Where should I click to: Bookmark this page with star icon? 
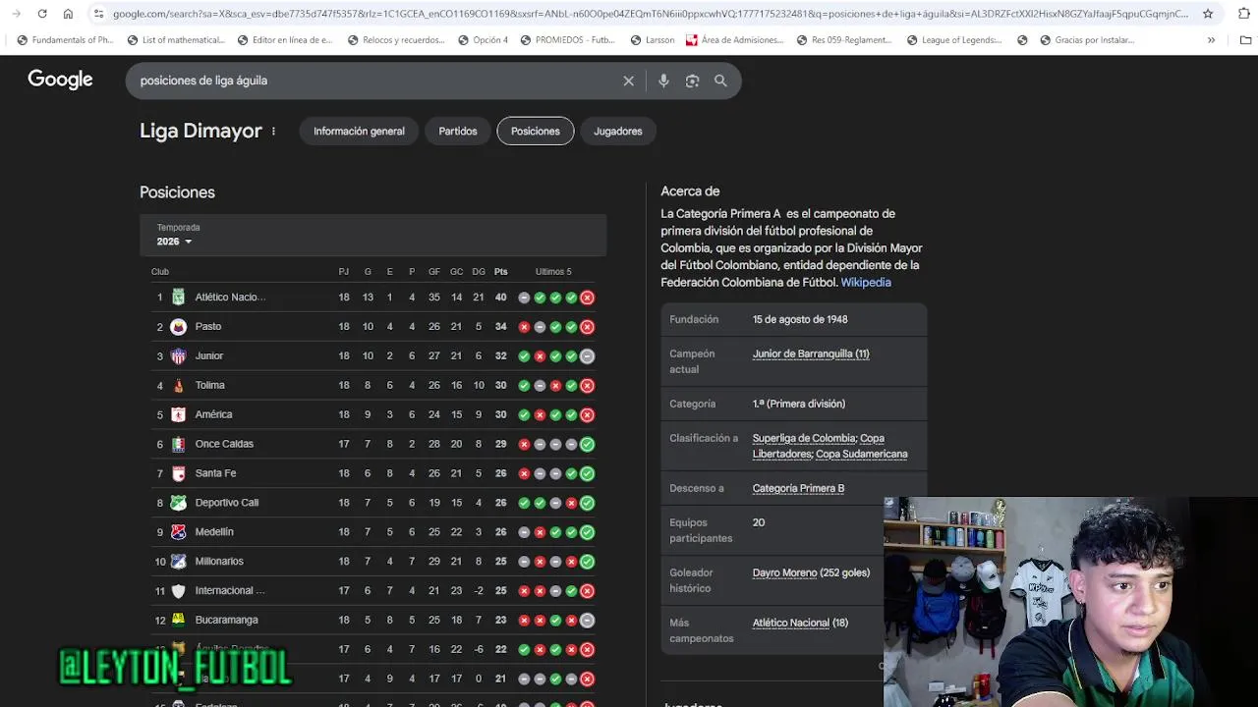click(1208, 14)
